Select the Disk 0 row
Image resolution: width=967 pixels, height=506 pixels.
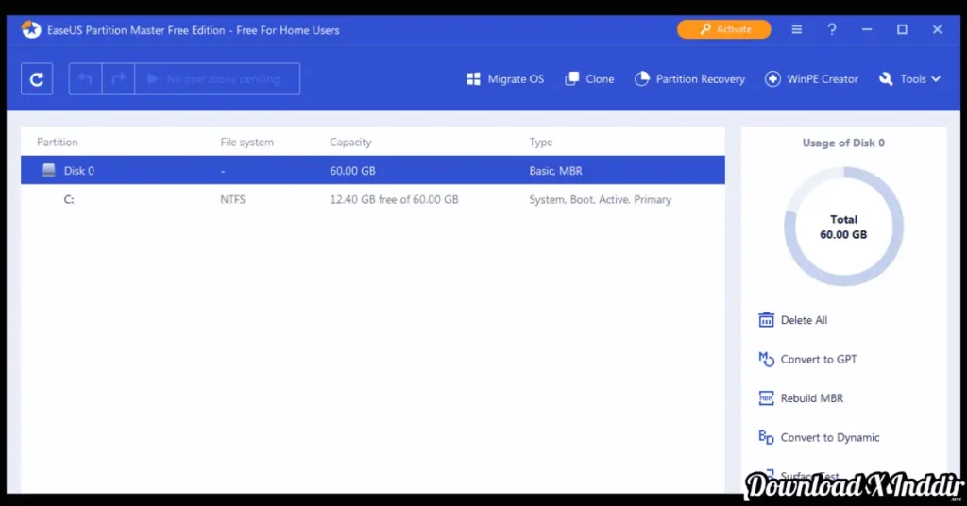[x=372, y=170]
